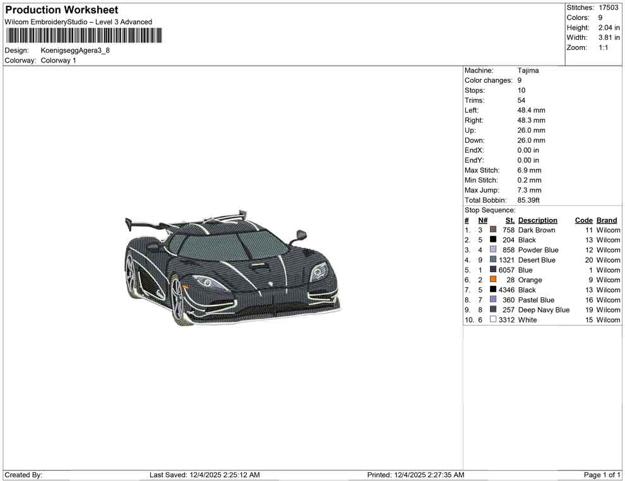The height and width of the screenshot is (481, 625).
Task: Click the Code column header
Action: [x=584, y=220]
